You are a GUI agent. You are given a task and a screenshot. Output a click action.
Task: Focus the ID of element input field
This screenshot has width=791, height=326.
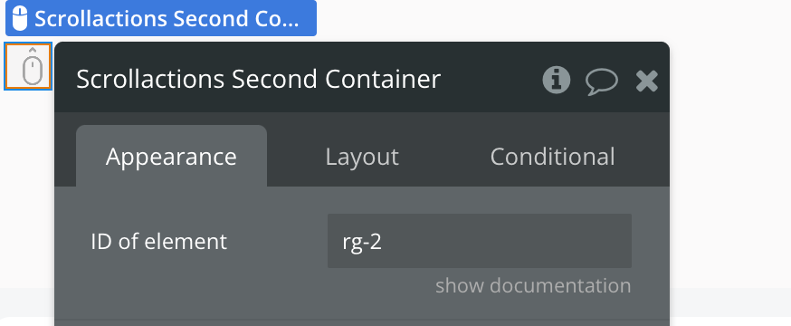480,241
